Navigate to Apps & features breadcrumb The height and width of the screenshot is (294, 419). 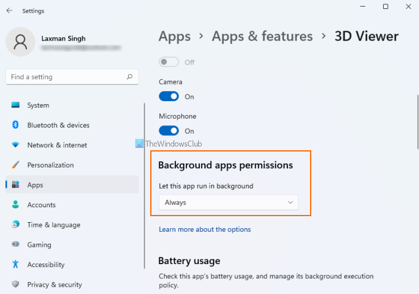click(x=262, y=36)
